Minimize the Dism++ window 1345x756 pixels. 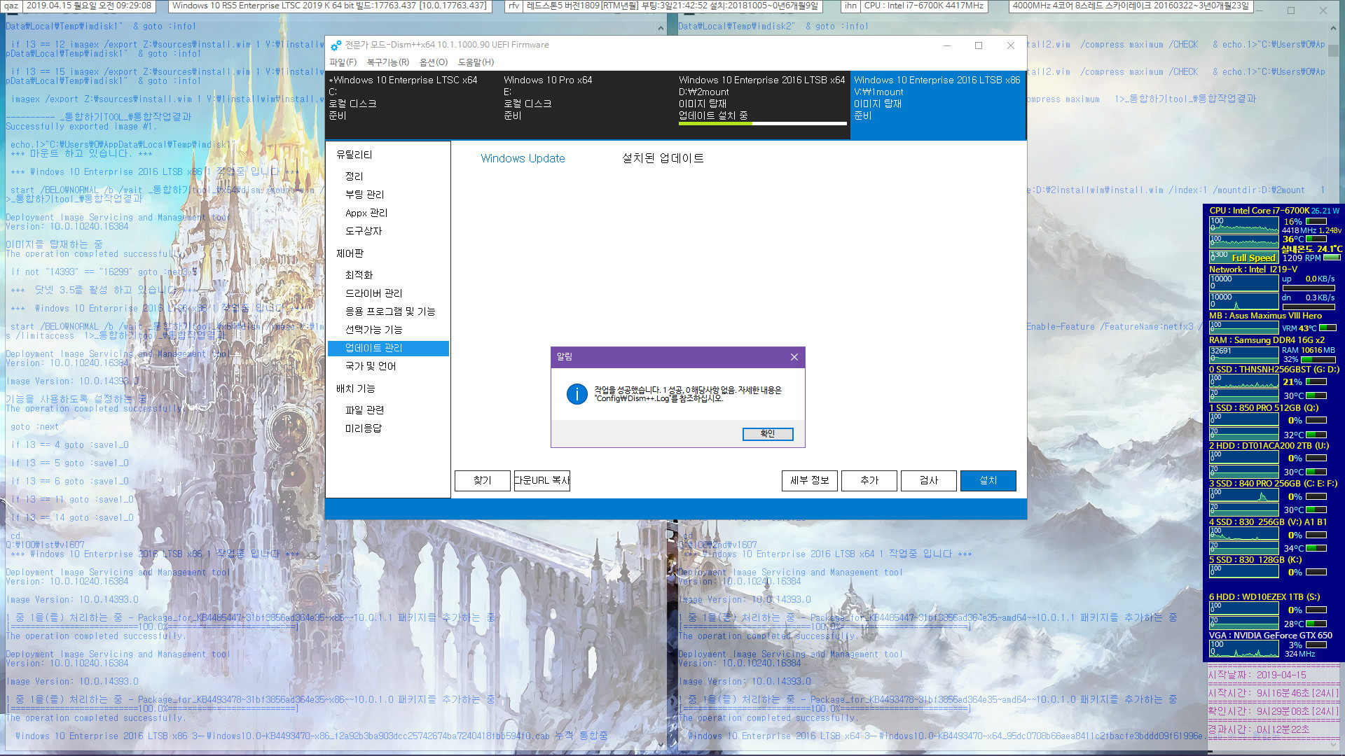tap(947, 45)
